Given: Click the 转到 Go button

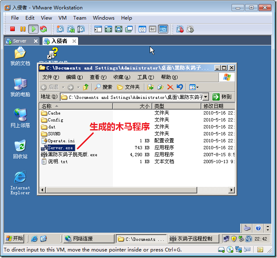Looking at the screenshot, I should click(222, 97).
